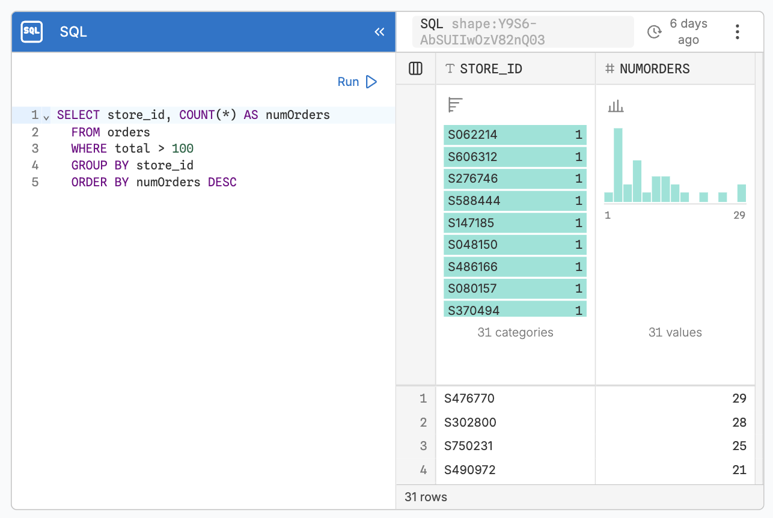Open the clock history icon
This screenshot has height=518, width=773.
(654, 32)
